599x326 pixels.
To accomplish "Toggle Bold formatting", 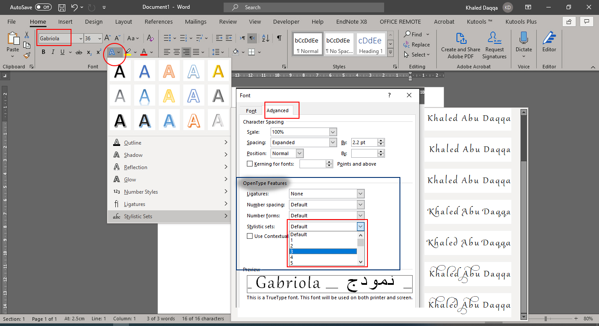I will pyautogui.click(x=43, y=52).
